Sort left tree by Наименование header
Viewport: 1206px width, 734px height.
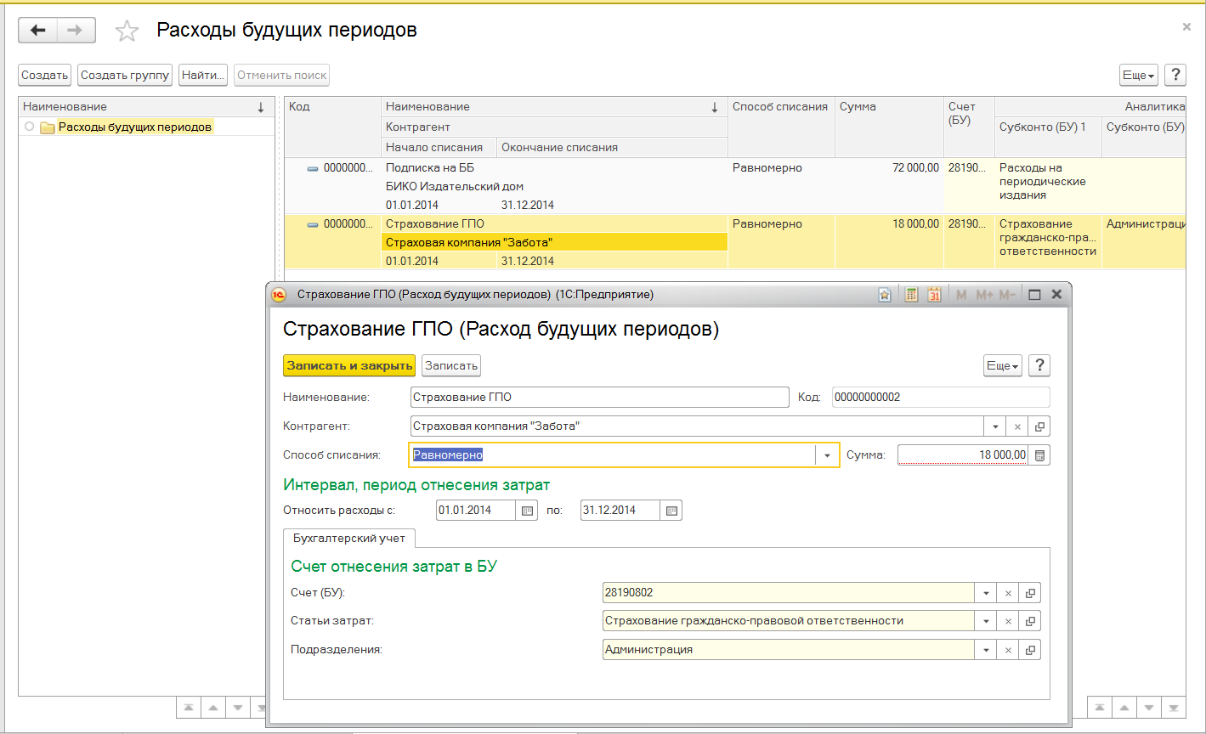145,107
